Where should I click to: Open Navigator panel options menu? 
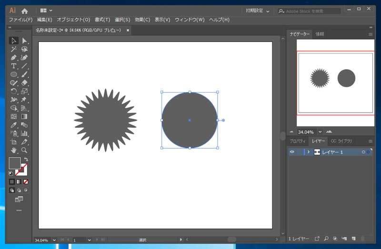click(371, 34)
